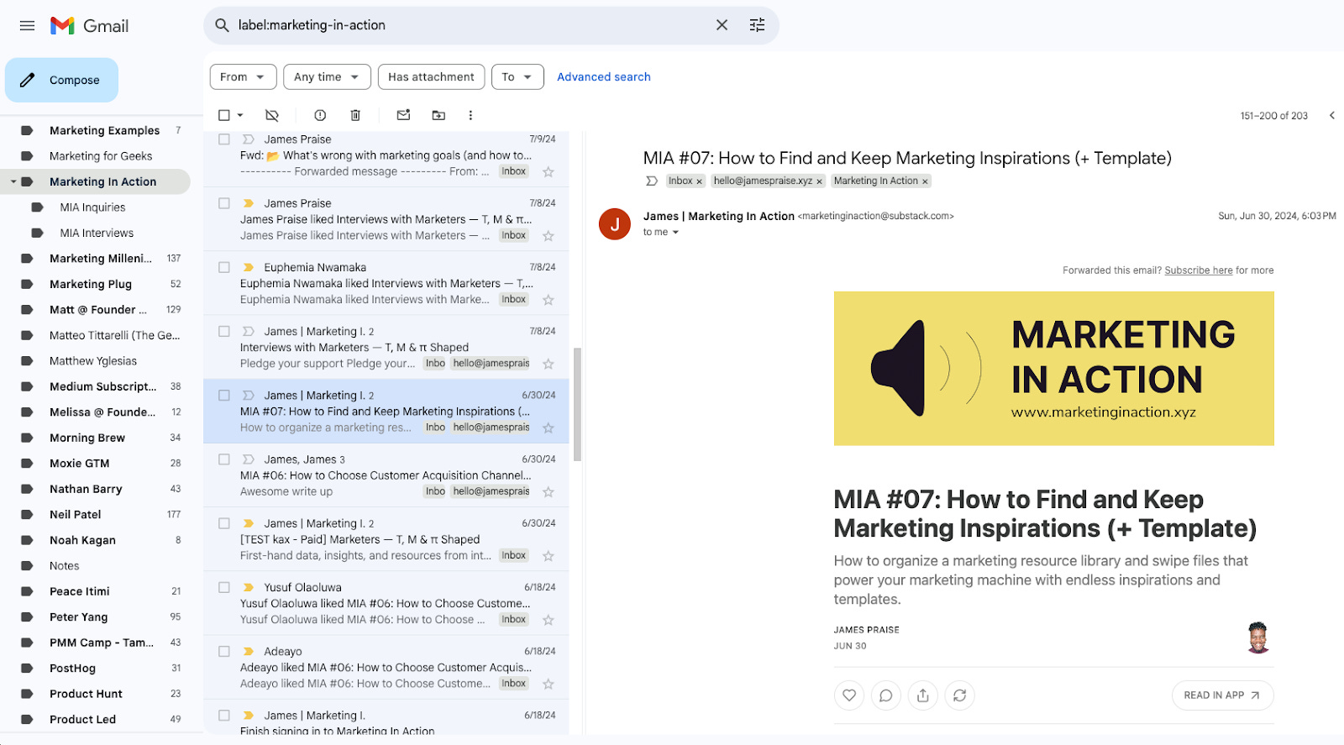This screenshot has width=1344, height=745.
Task: Open the Product Hunt label
Action: 86,694
